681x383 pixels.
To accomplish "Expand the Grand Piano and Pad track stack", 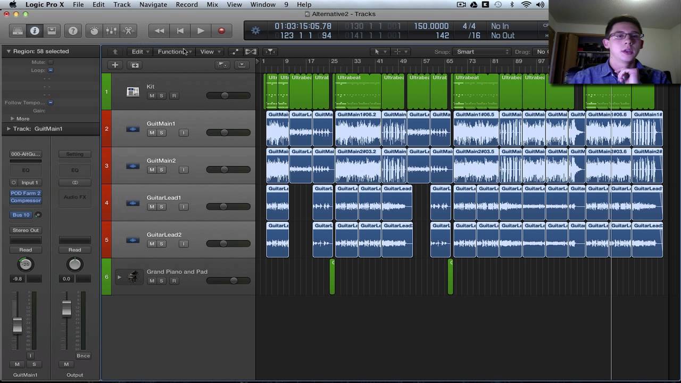I will (119, 277).
